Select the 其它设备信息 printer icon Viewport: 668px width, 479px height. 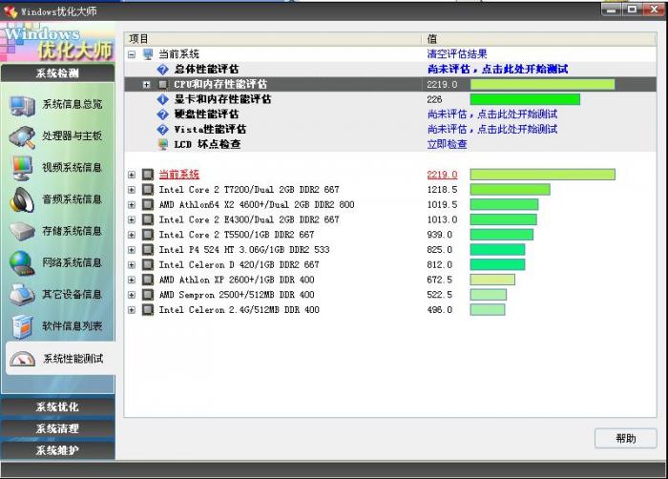point(22,295)
